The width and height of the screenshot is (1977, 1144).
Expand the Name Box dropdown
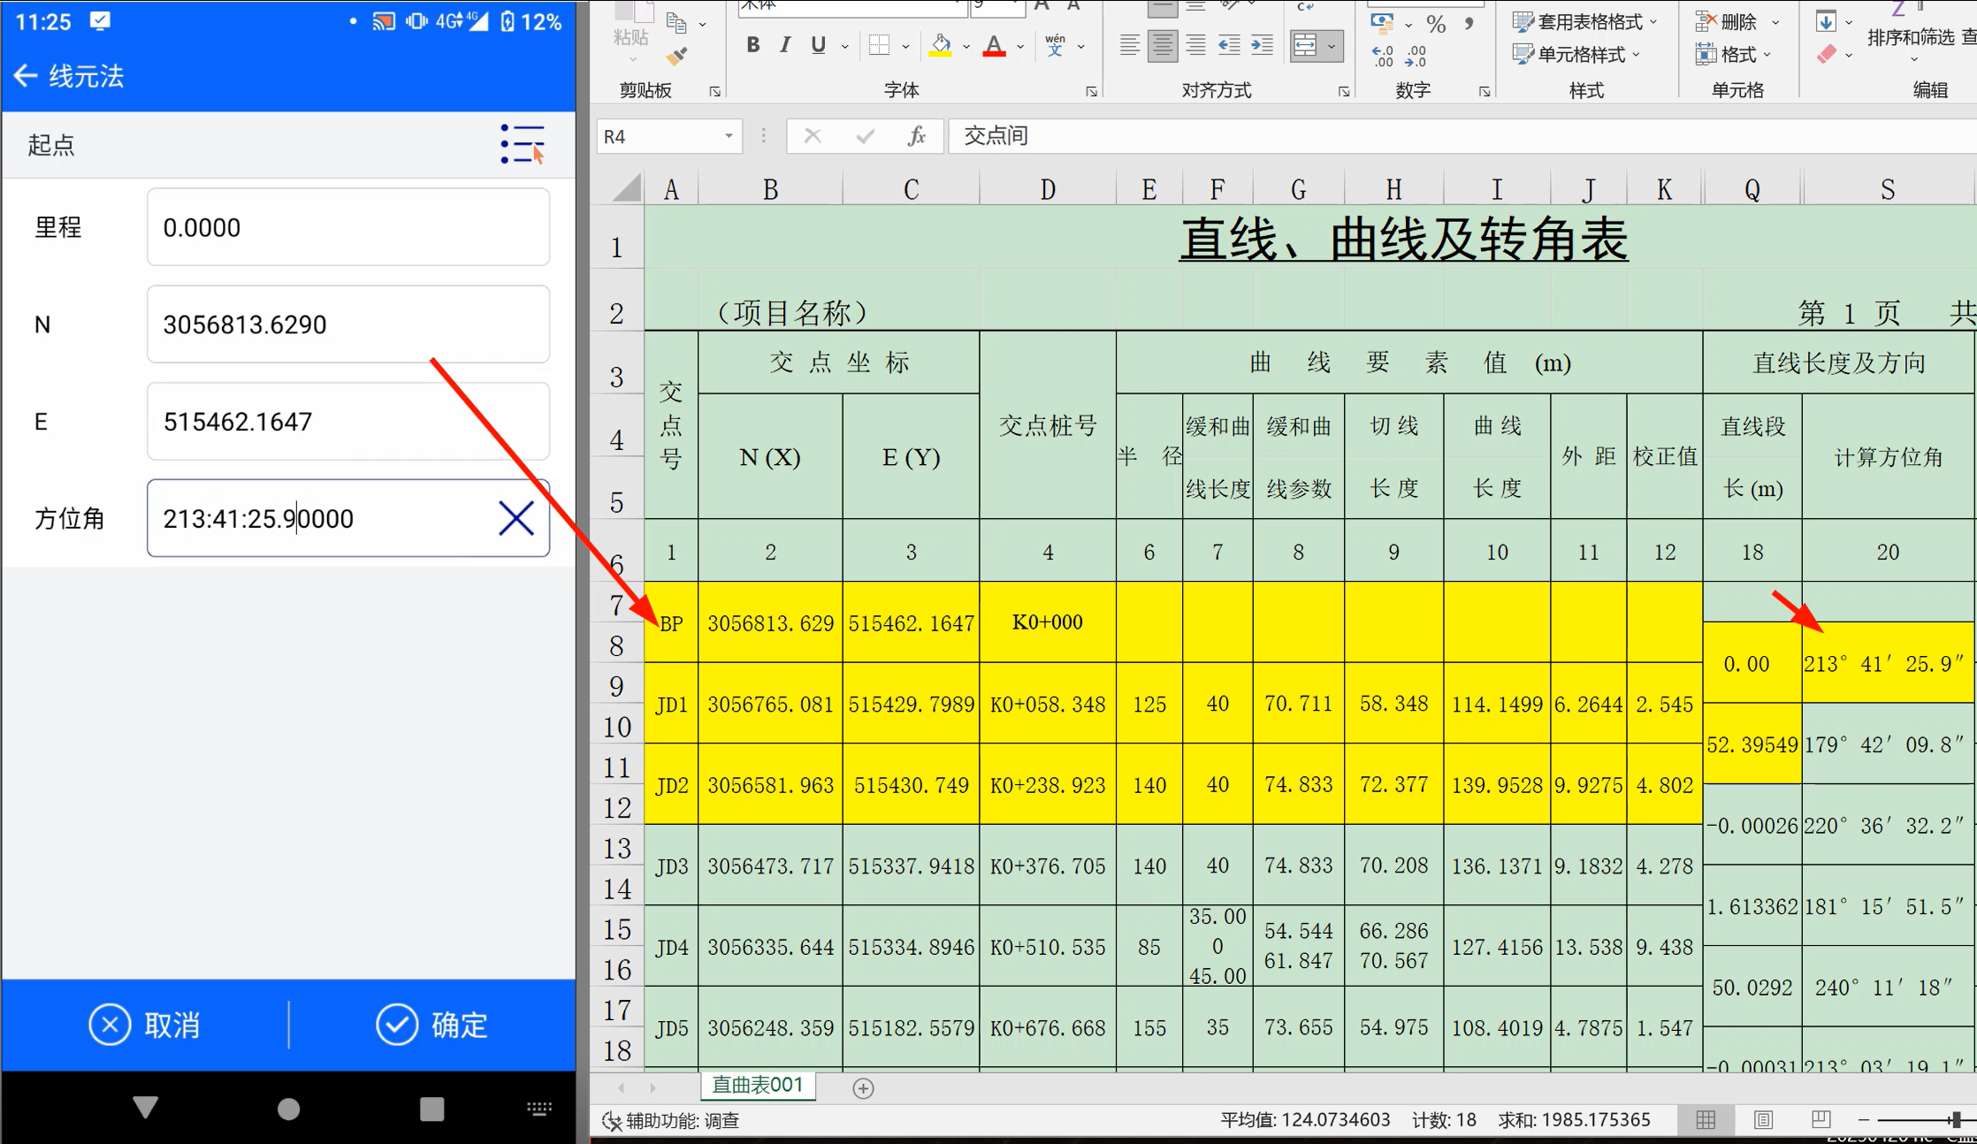tap(729, 136)
